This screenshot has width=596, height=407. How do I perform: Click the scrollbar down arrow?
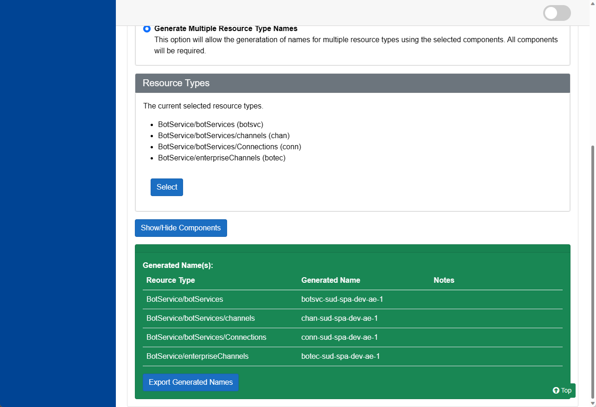coord(592,403)
